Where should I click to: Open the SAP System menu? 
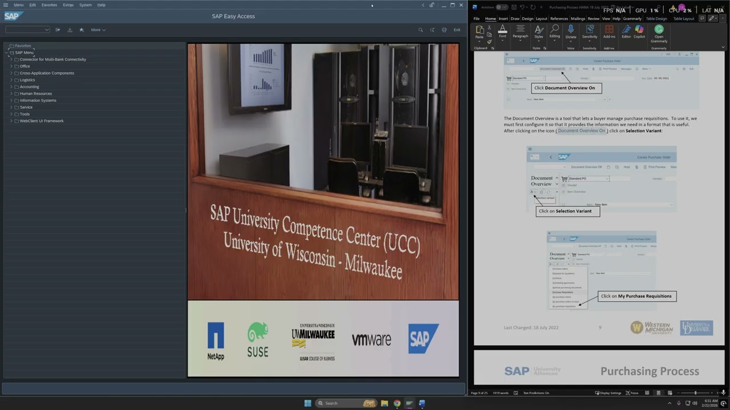point(86,5)
